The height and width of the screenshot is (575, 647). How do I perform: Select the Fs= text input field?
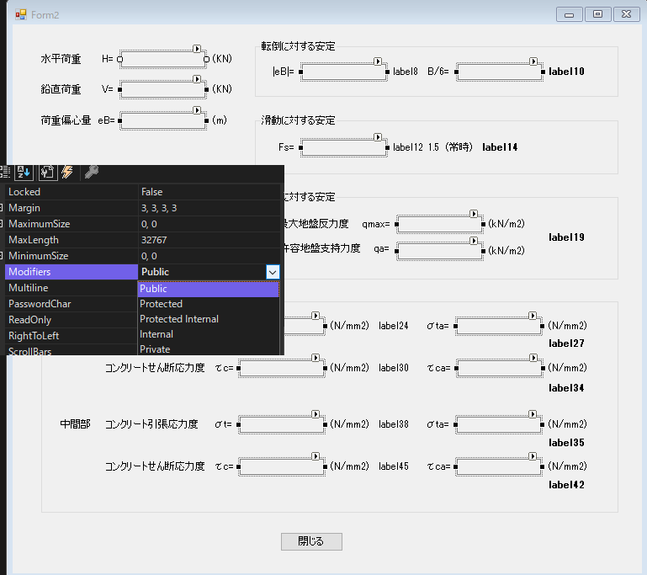pyautogui.click(x=344, y=148)
